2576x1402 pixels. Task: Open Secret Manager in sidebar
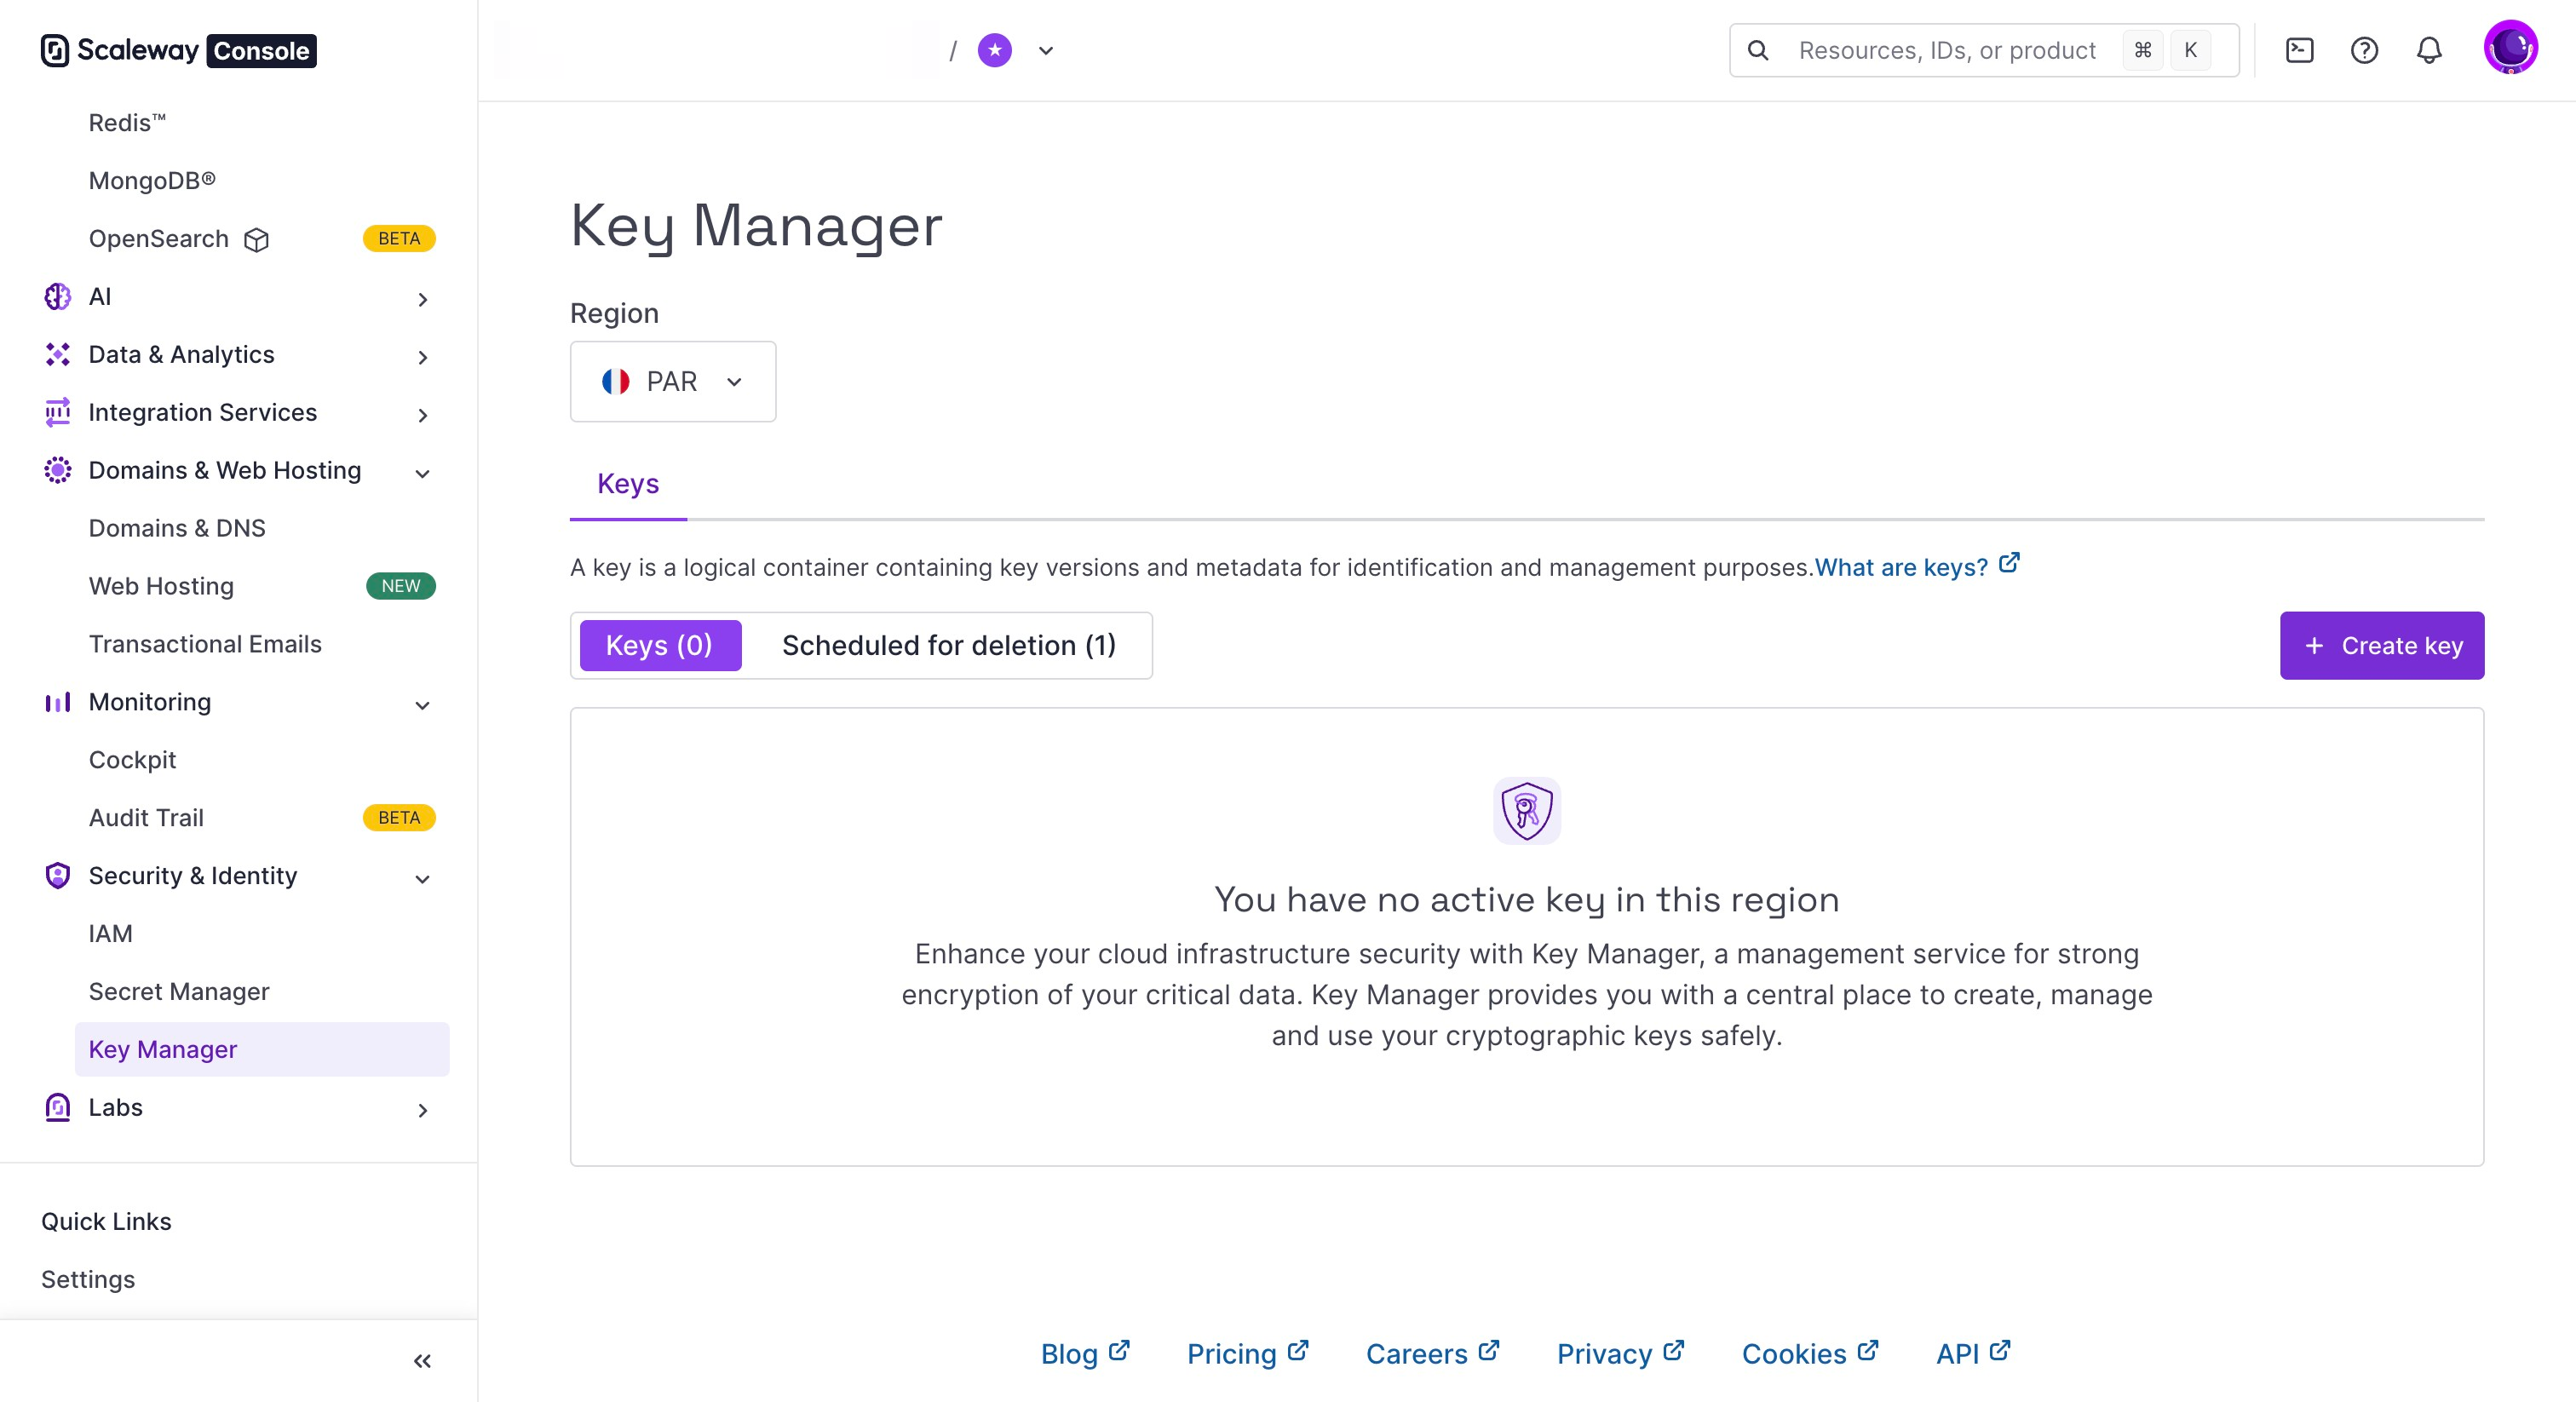pyautogui.click(x=179, y=991)
